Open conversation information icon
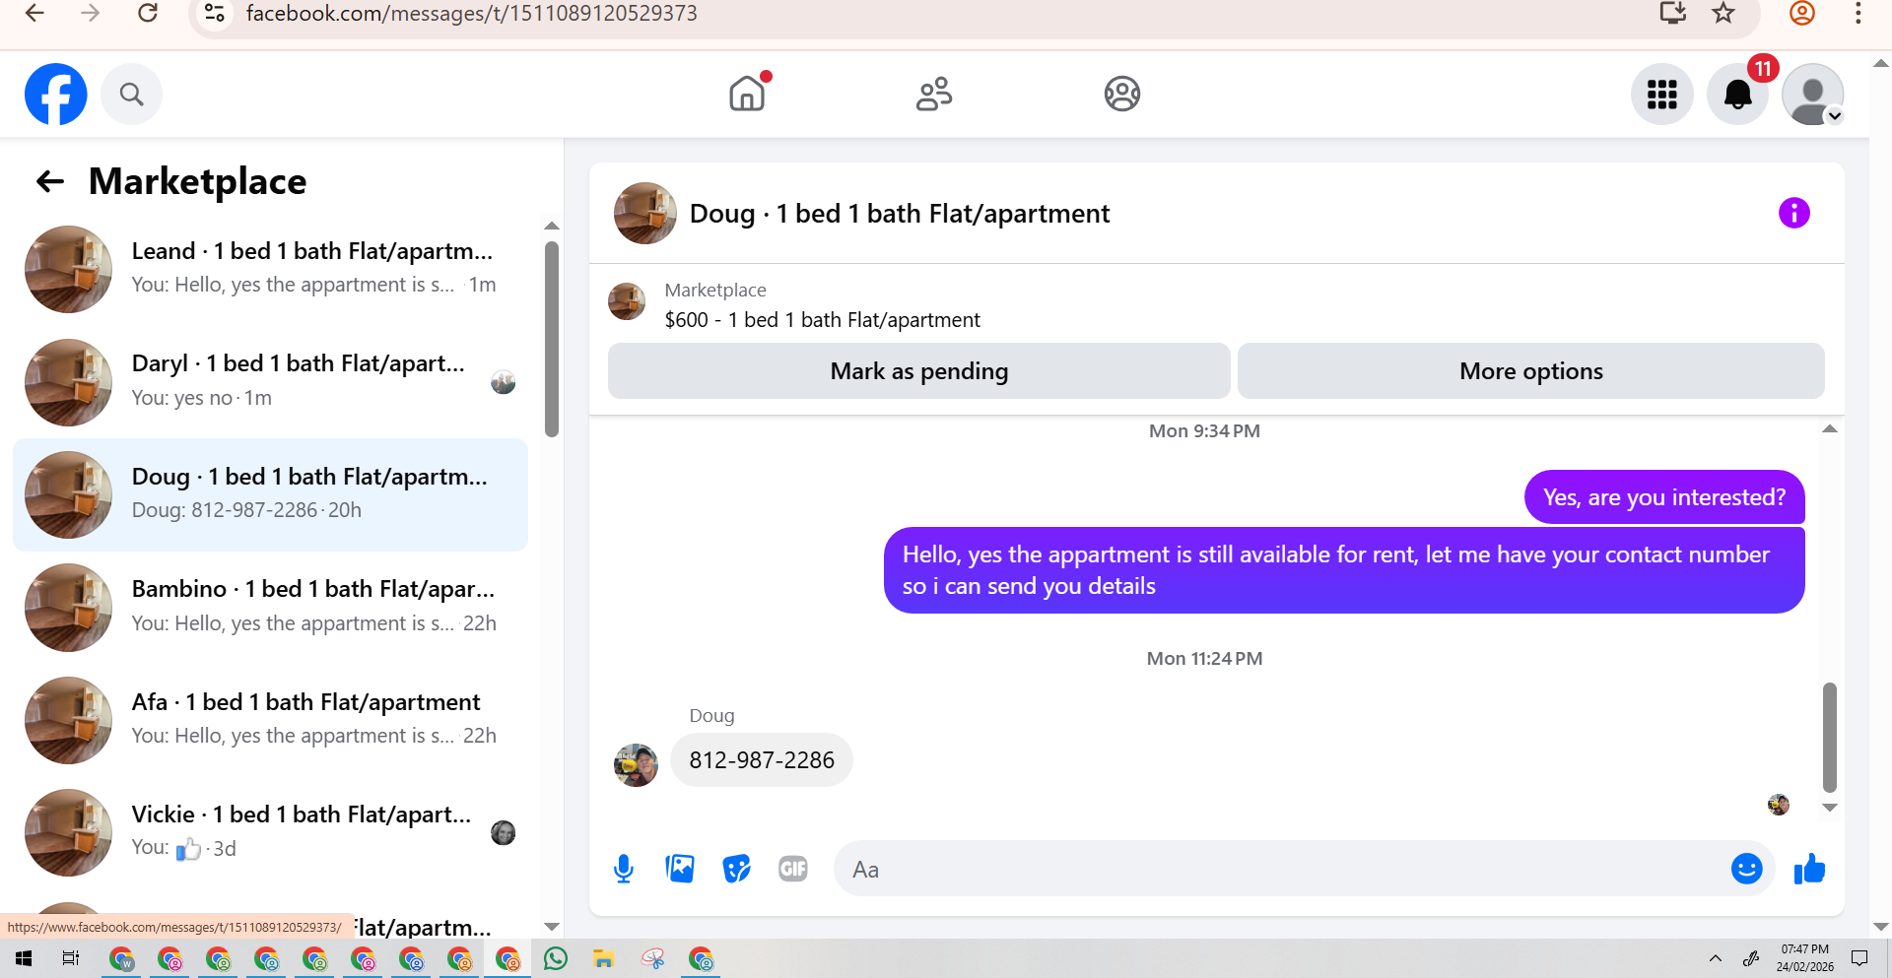Viewport: 1892px width, 978px height. 1793,213
